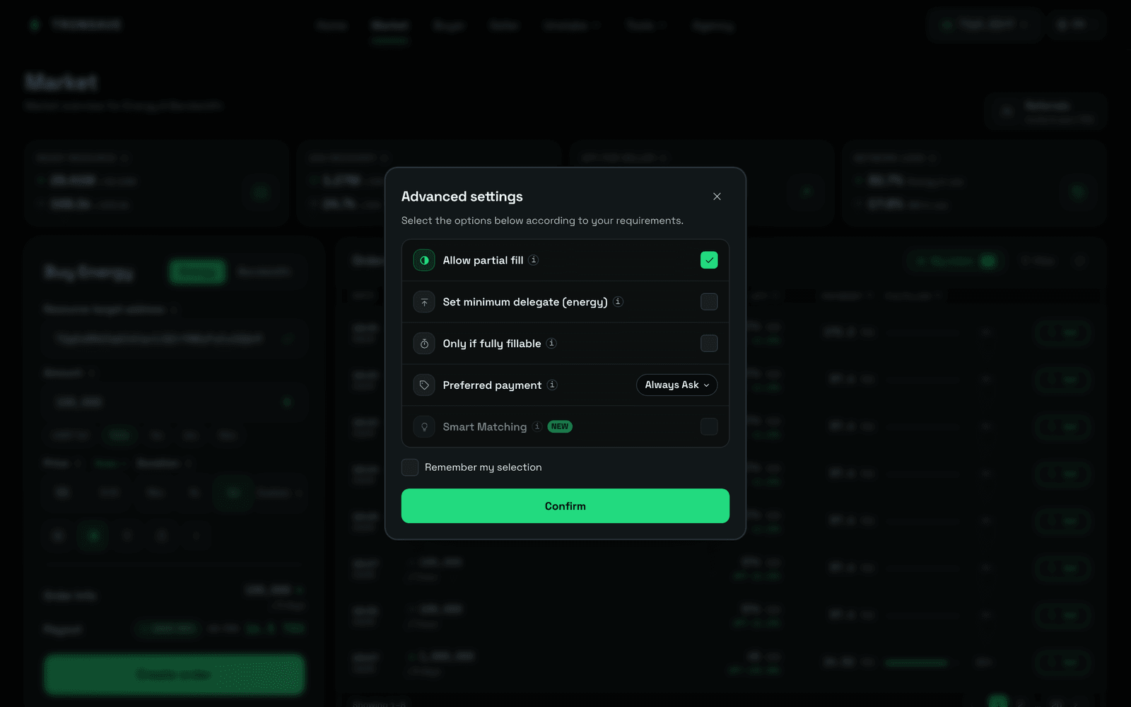Show info for Preferred payment
This screenshot has width=1131, height=707.
coord(552,385)
